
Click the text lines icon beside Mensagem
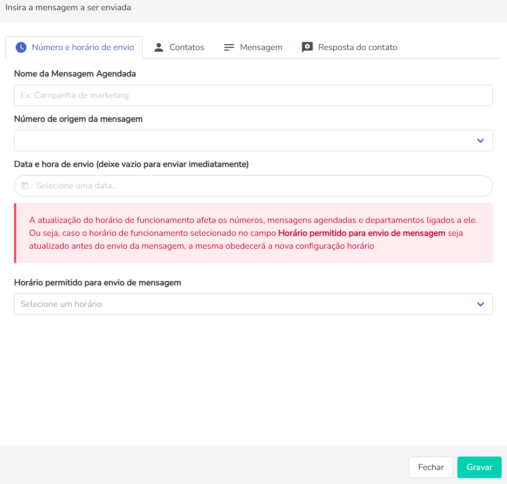point(229,47)
